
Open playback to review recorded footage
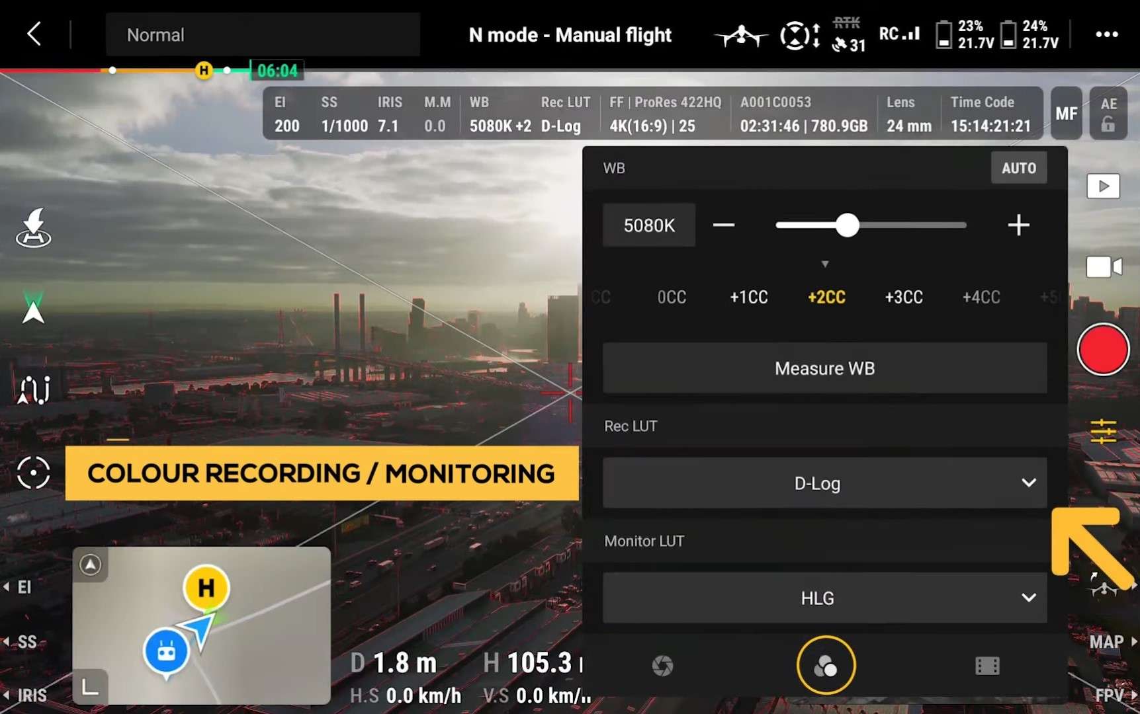[1102, 186]
